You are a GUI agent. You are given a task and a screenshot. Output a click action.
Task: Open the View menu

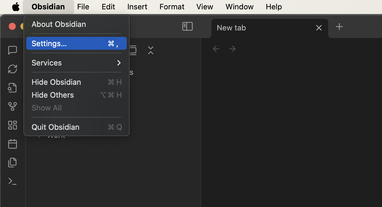tap(205, 7)
